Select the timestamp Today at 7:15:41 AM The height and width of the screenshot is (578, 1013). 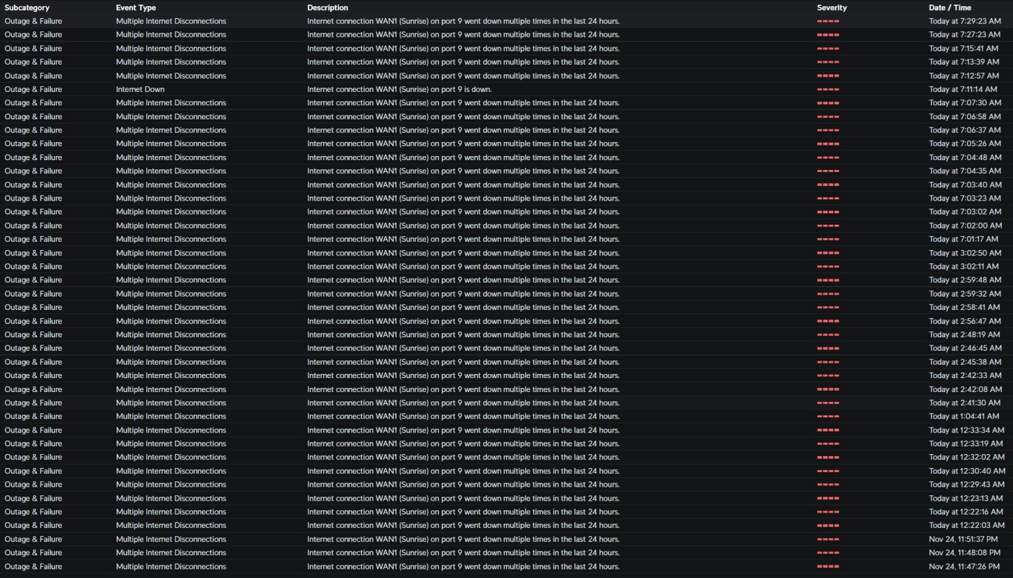tap(963, 49)
